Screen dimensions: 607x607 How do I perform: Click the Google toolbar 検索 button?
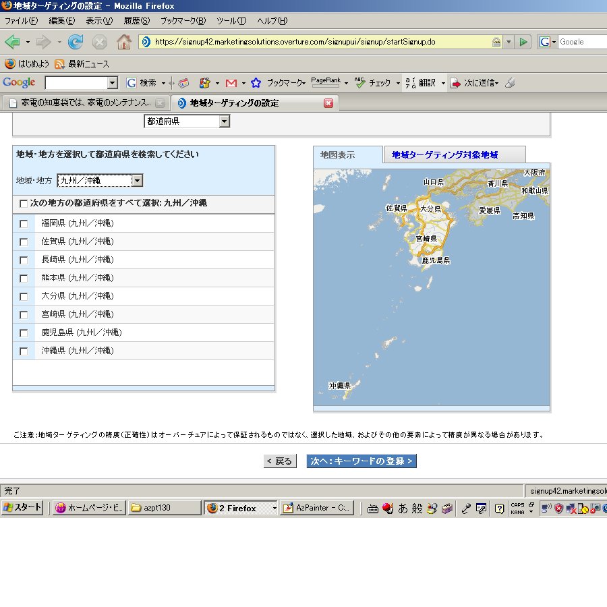142,83
